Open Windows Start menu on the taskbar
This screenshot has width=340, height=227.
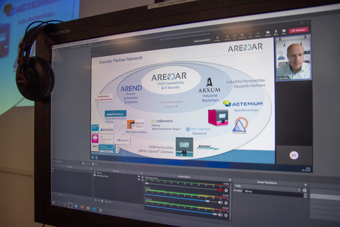[x=54, y=203]
